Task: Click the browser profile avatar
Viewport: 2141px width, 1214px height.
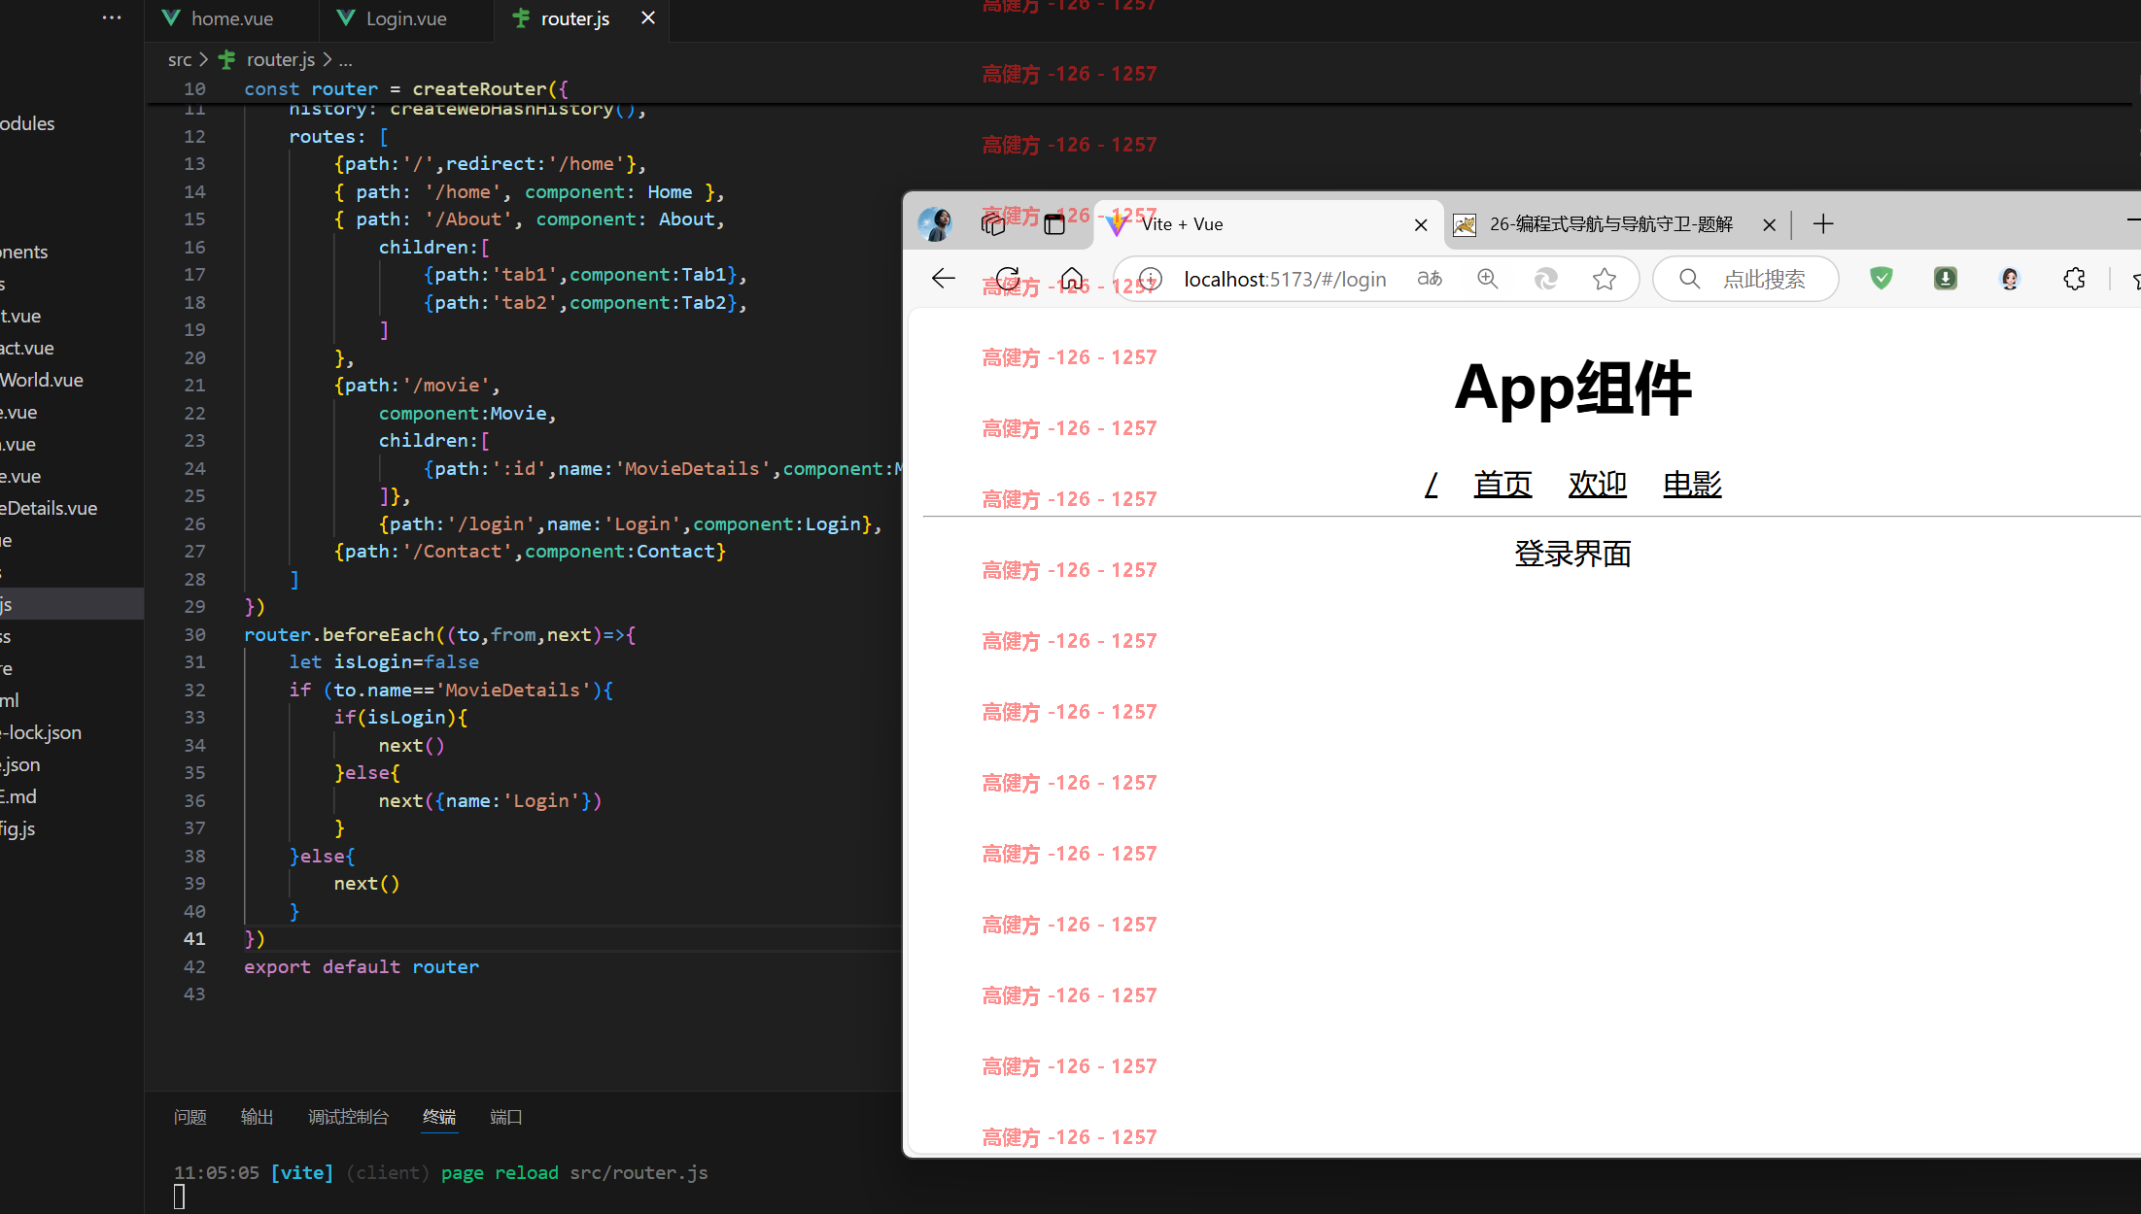Action: (936, 224)
